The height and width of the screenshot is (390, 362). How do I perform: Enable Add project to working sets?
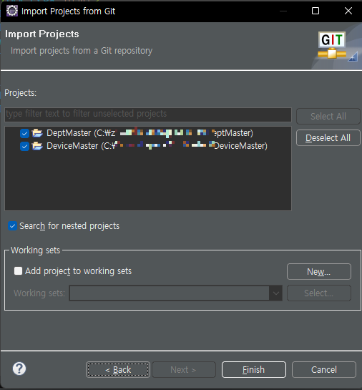[x=18, y=270]
